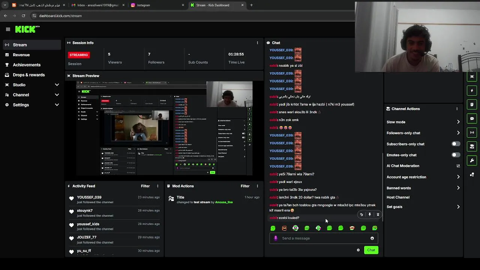Go back in browser history

pyautogui.click(x=5, y=16)
